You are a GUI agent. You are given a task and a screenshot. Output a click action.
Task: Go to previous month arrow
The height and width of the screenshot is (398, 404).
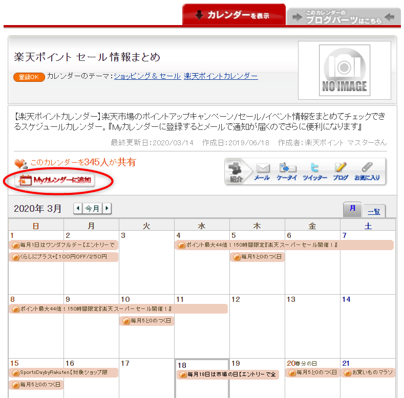(78, 208)
